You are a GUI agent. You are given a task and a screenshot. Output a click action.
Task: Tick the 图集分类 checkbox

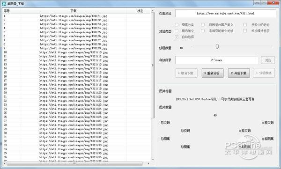tap(177, 24)
